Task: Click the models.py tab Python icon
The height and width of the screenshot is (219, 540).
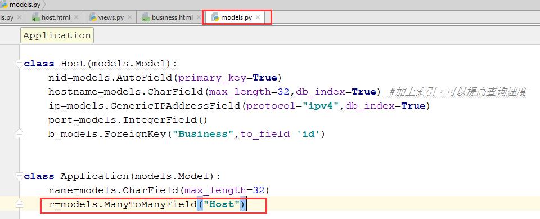Action: click(x=215, y=17)
